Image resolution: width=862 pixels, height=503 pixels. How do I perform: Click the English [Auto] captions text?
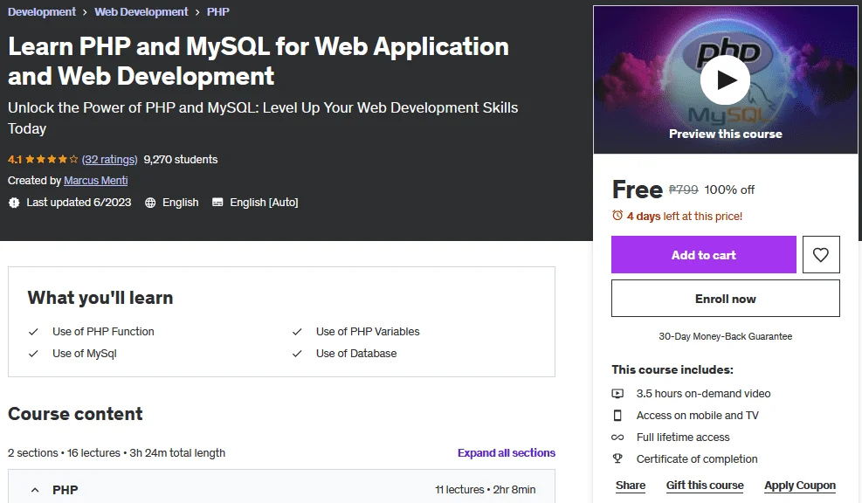(x=264, y=203)
